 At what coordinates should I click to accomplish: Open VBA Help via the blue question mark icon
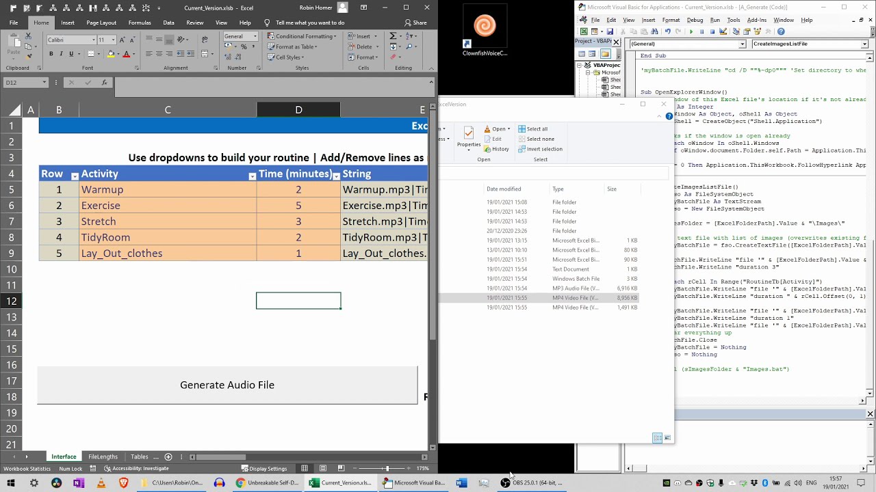coord(781,31)
